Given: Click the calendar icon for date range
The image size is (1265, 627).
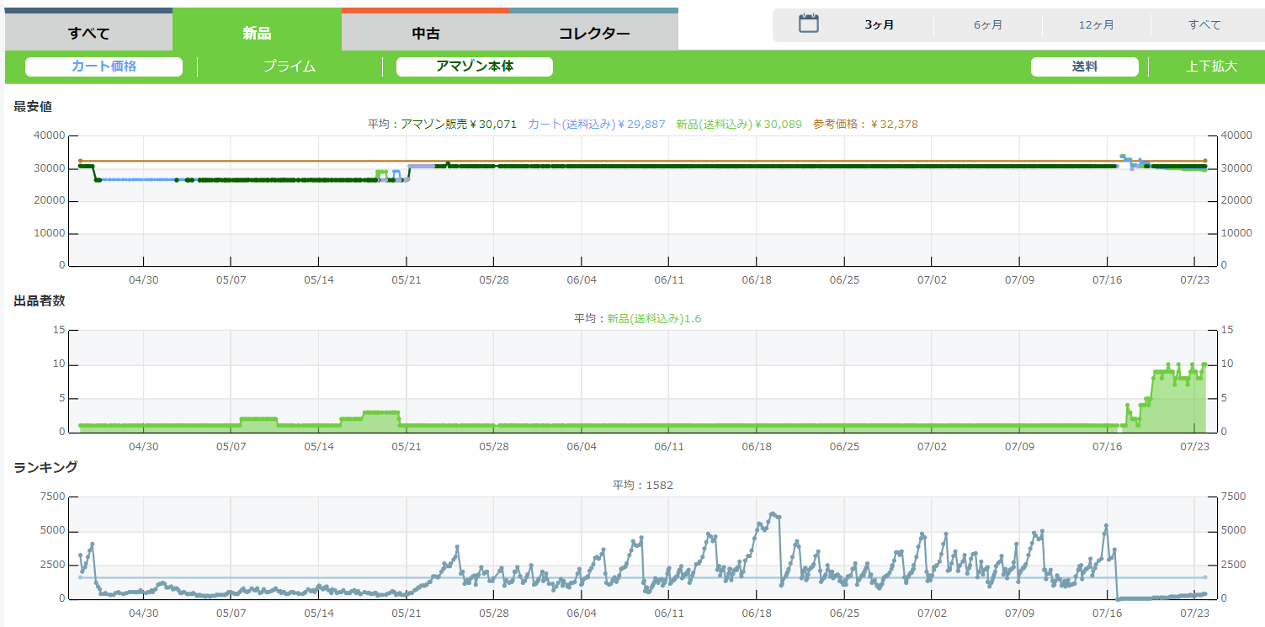Looking at the screenshot, I should click(808, 24).
